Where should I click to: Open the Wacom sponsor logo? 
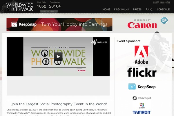142,106
